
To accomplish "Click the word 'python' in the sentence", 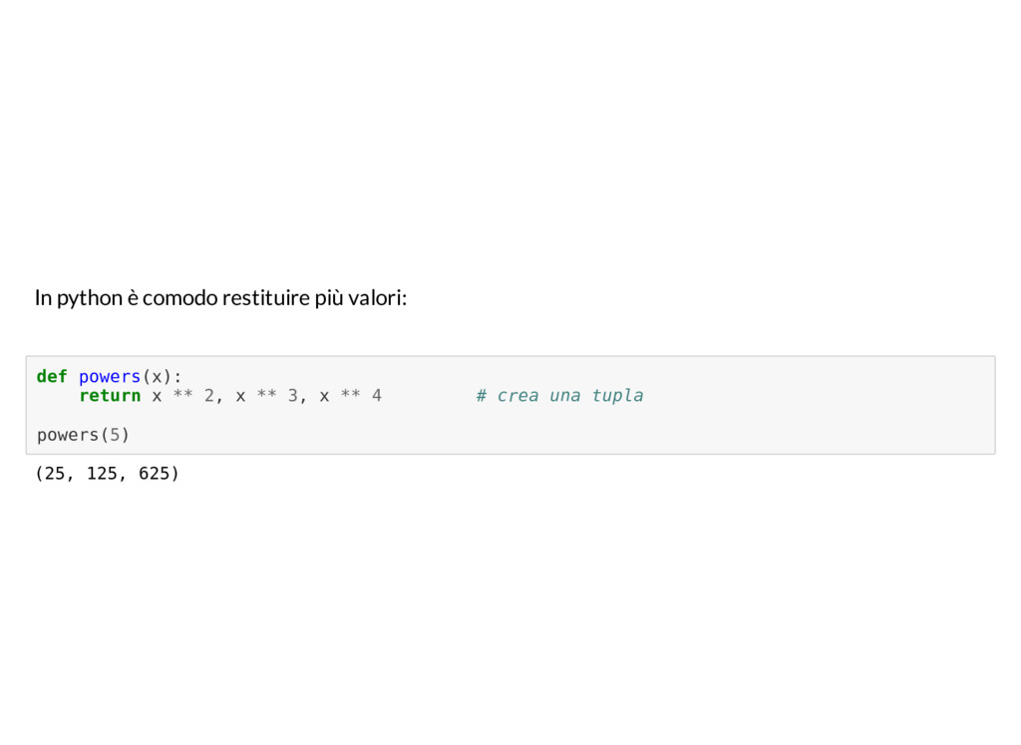I will 90,298.
